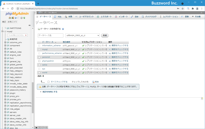This screenshot has width=205, height=129.
Task: Expand the help_category table node
Action: pos(5,71)
